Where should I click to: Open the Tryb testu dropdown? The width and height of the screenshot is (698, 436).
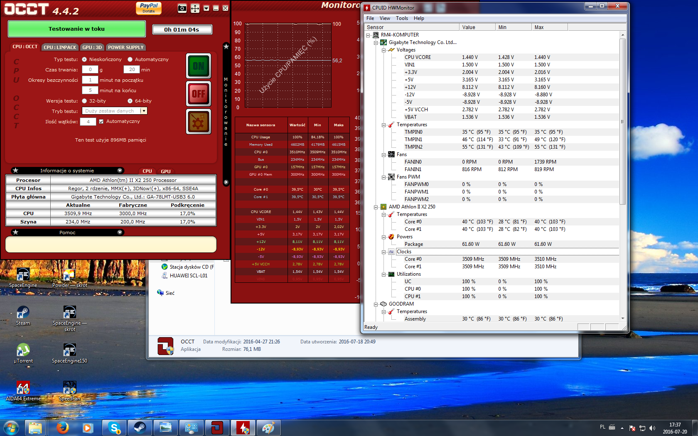(144, 111)
